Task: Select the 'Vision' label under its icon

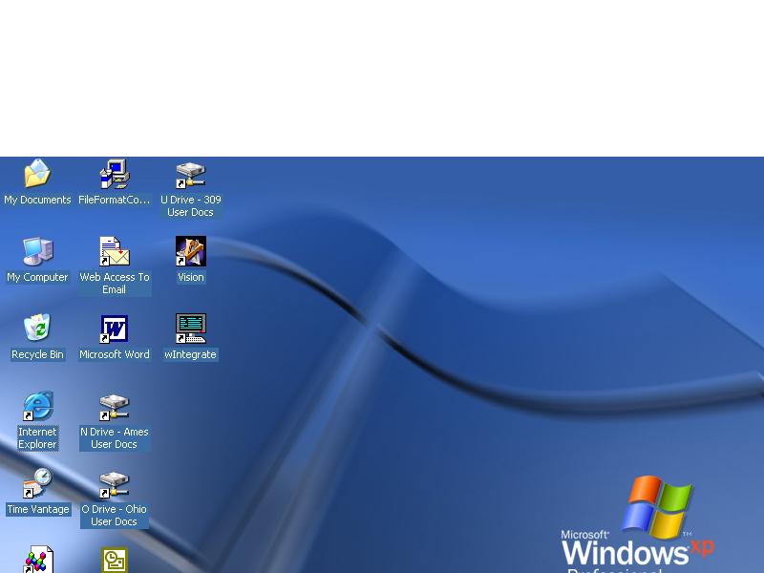Action: click(x=189, y=277)
